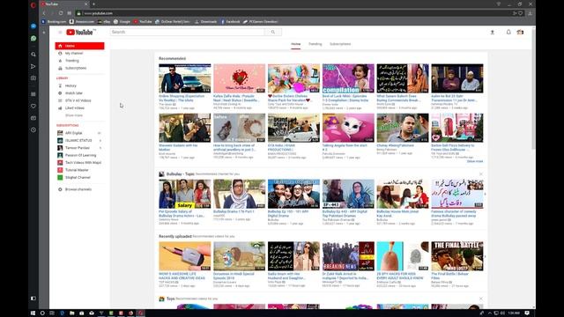The width and height of the screenshot is (564, 317).
Task: Open browser downloads arrow icon
Action: click(x=531, y=13)
